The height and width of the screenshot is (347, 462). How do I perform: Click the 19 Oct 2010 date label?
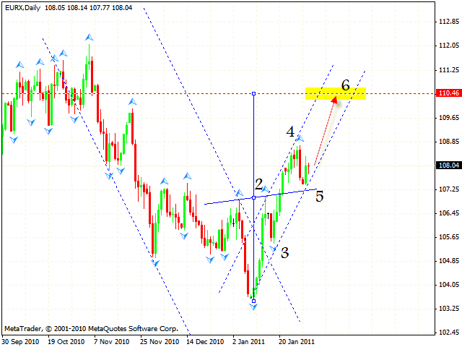(66, 342)
